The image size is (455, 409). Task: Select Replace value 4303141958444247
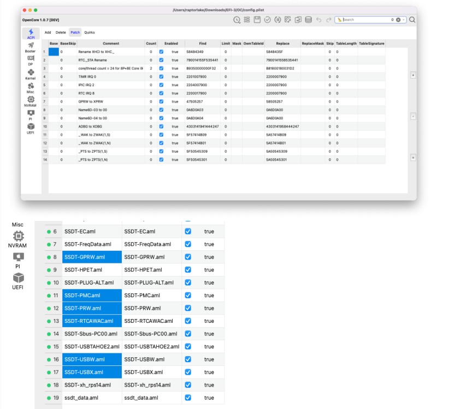pyautogui.click(x=282, y=127)
